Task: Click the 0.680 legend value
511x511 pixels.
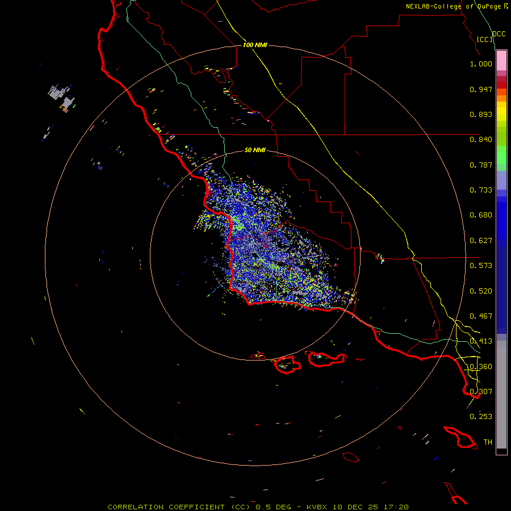Action: point(481,215)
